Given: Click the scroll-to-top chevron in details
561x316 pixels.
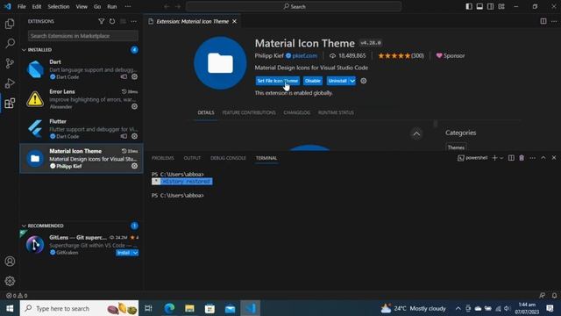Looking at the screenshot, I should coord(416,134).
